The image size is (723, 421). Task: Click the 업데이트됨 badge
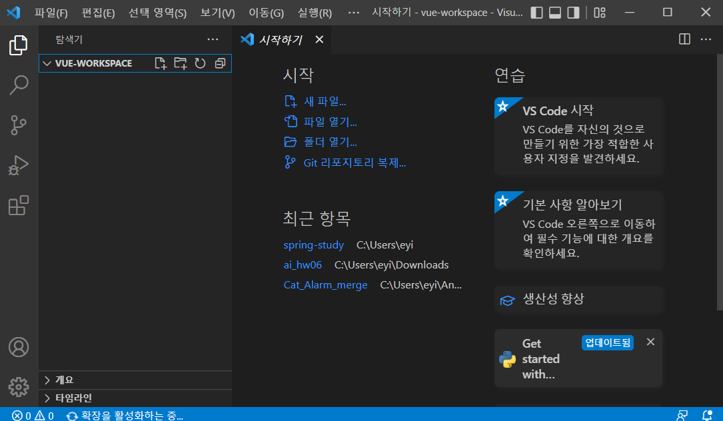click(607, 342)
